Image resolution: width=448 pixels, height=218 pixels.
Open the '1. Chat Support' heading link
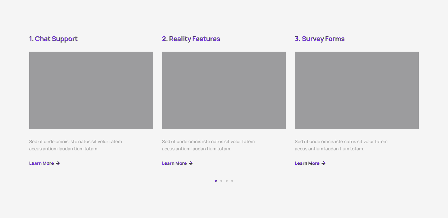53,39
